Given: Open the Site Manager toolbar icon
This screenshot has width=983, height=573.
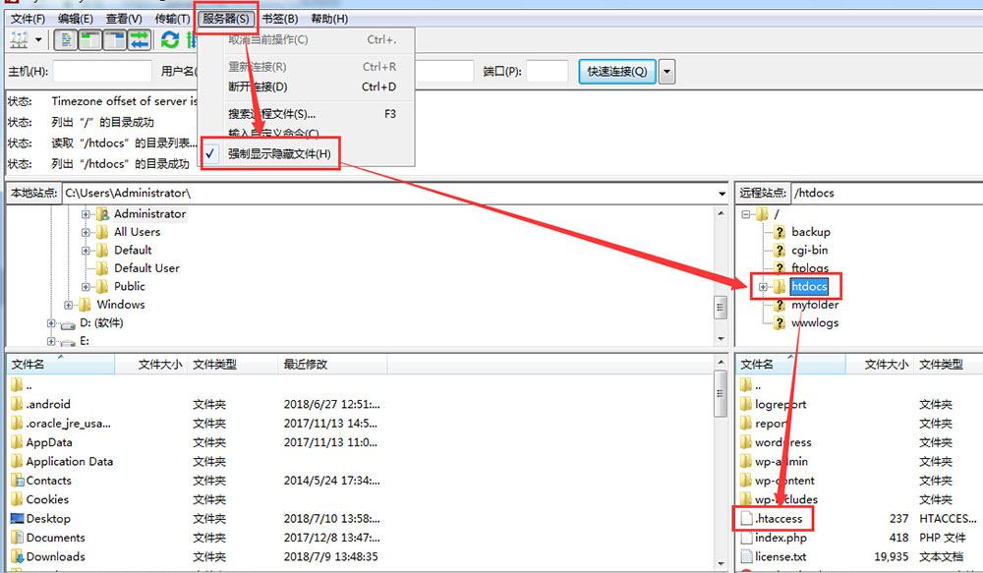Looking at the screenshot, I should click(x=19, y=40).
